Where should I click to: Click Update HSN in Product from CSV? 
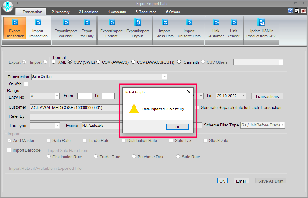[x=261, y=28]
